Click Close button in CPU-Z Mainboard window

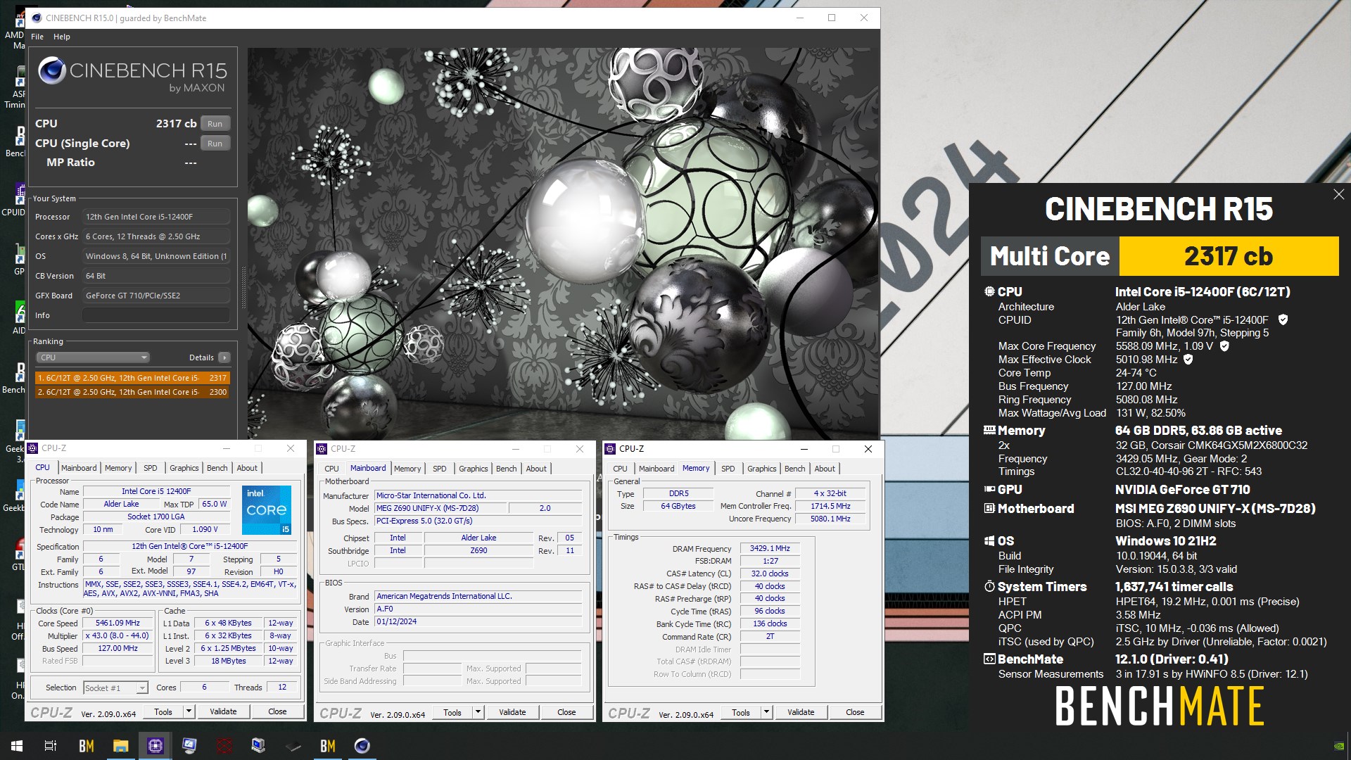(x=566, y=712)
